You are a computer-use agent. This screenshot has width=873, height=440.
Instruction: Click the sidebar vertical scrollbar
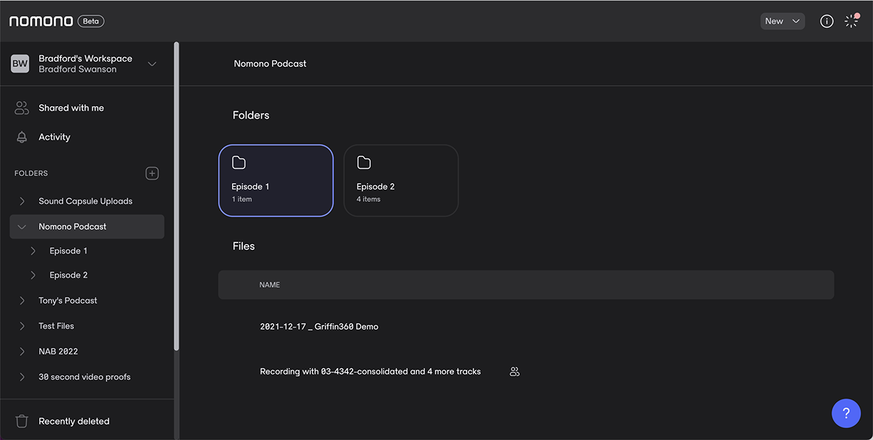(x=176, y=196)
